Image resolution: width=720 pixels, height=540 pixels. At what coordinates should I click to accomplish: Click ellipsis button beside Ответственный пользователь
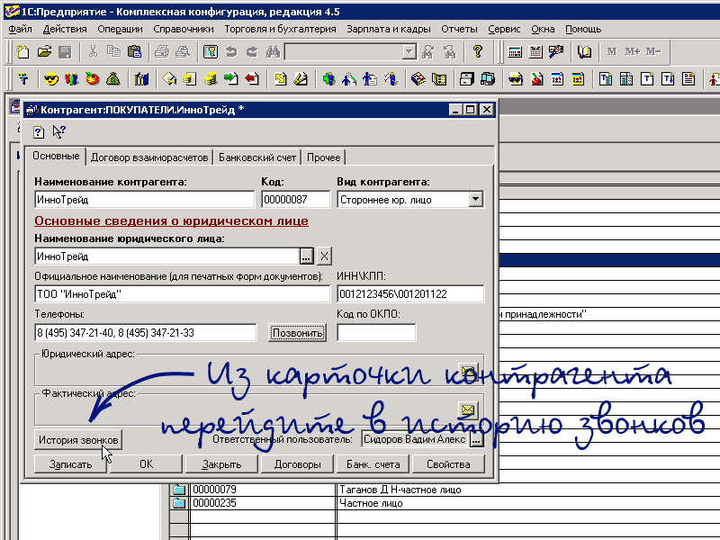pyautogui.click(x=477, y=439)
